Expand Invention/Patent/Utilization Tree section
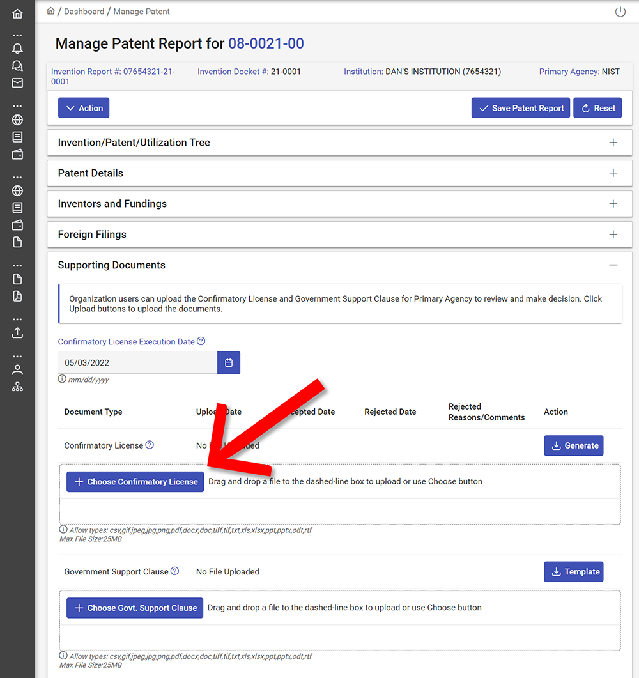 613,143
